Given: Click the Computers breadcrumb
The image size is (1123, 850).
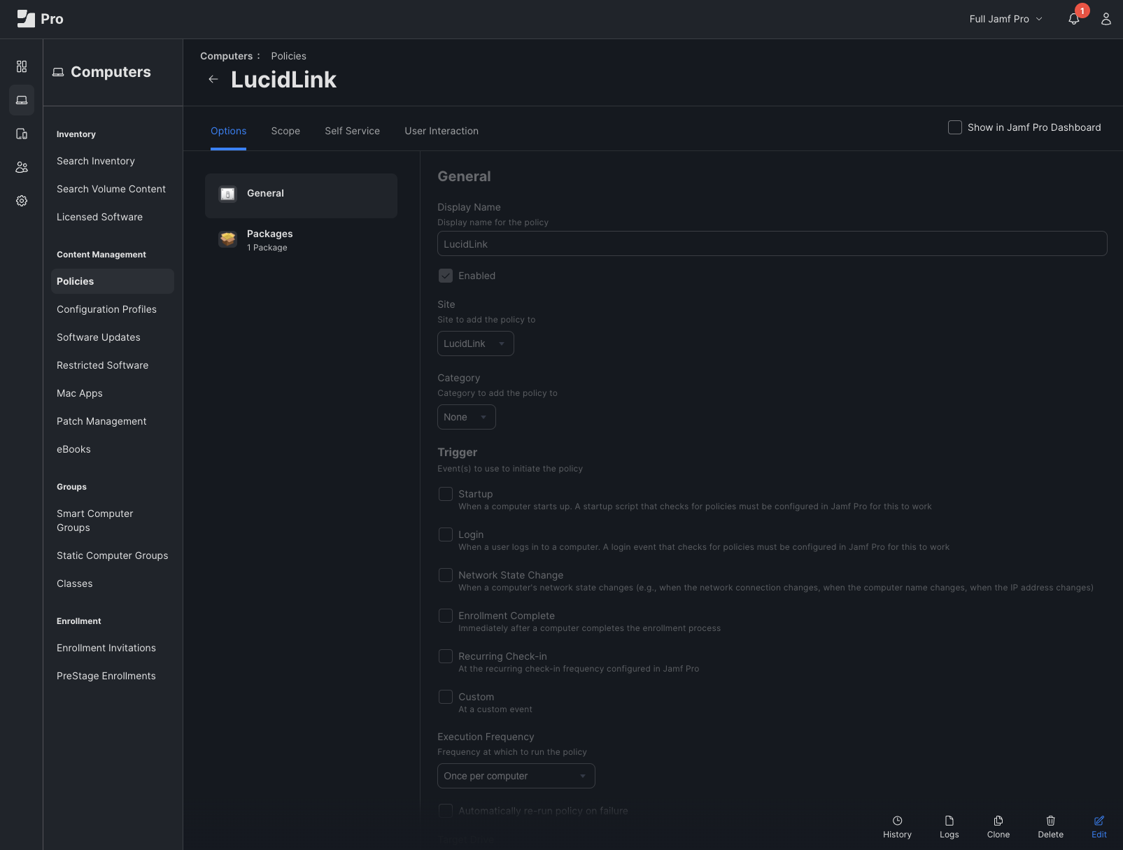Looking at the screenshot, I should (x=226, y=56).
